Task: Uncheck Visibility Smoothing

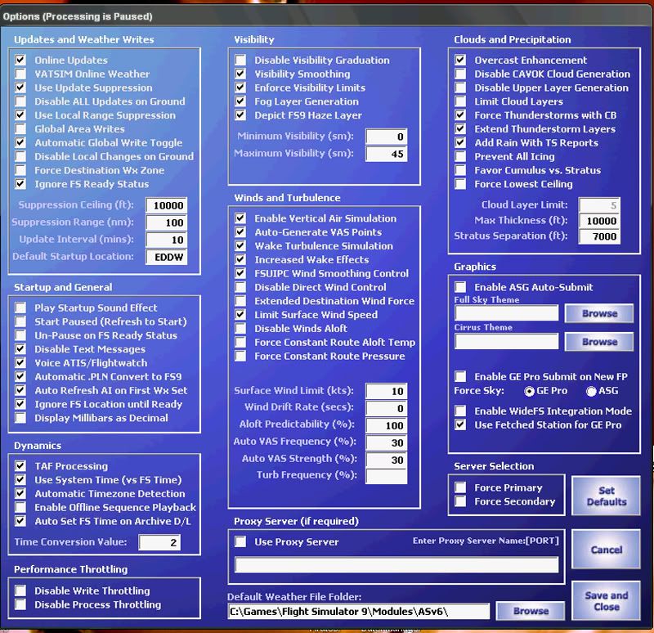Action: 240,74
